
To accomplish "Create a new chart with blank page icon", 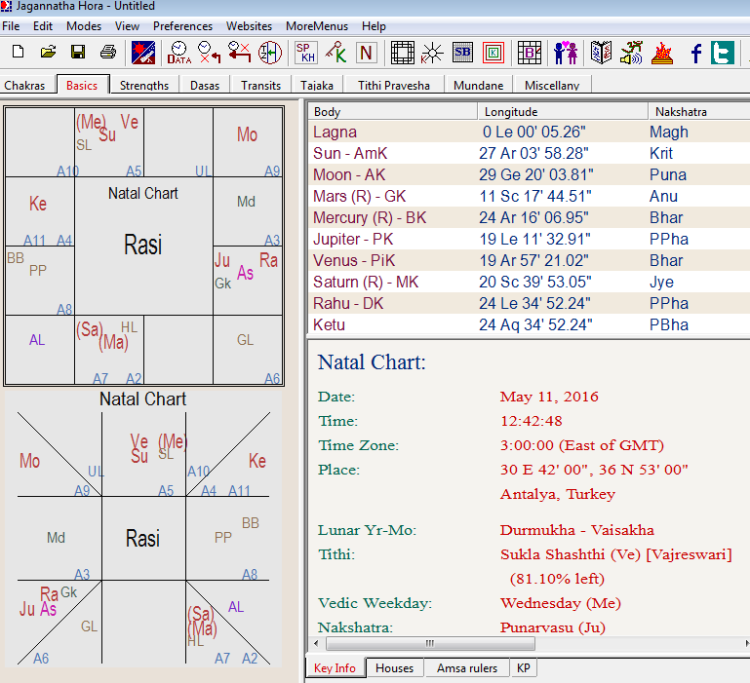I will point(19,52).
